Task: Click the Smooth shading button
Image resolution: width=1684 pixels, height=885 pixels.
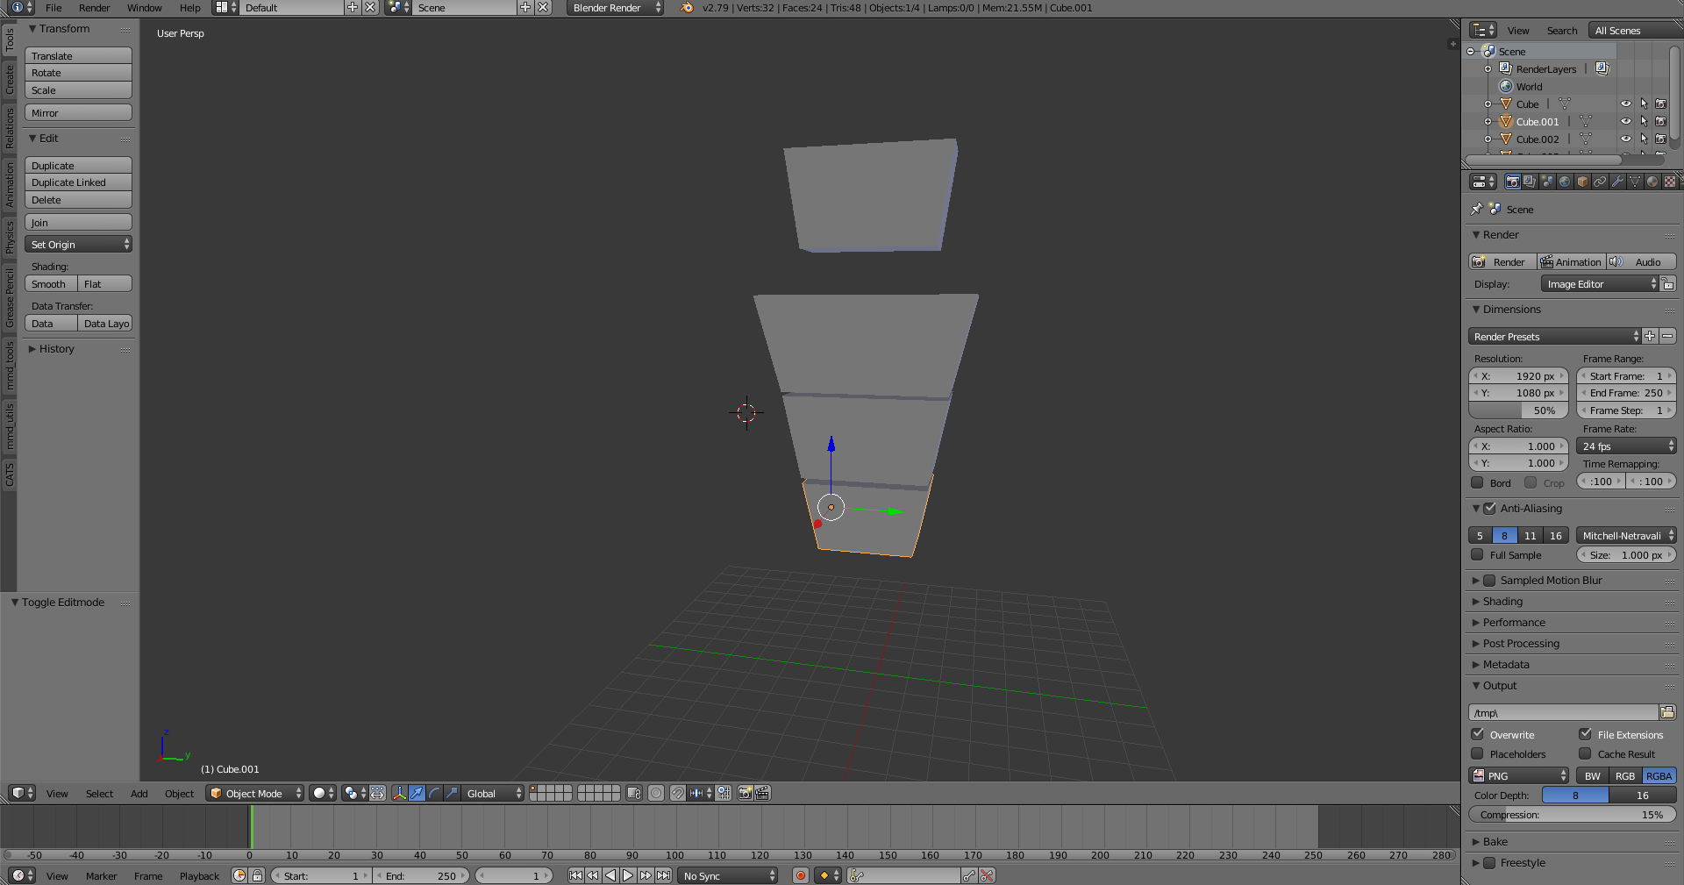Action: click(50, 284)
